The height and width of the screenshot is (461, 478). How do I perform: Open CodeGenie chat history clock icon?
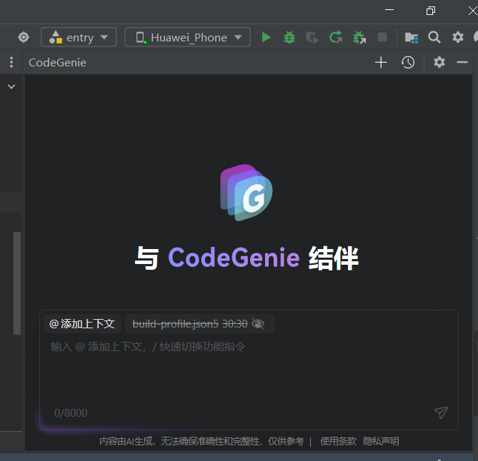pos(408,62)
